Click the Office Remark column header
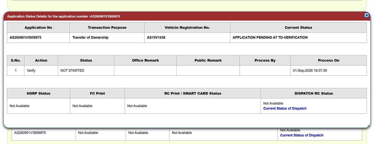This screenshot has height=144, width=374. coord(145,60)
